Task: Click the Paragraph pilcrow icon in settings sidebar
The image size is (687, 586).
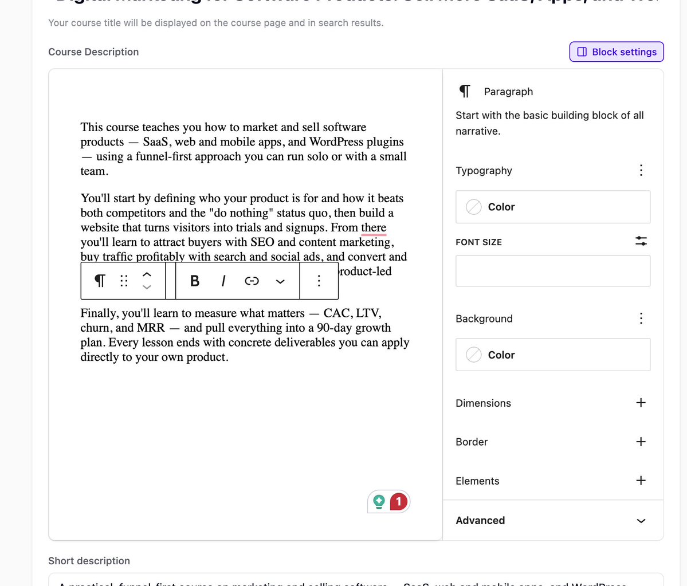Action: [465, 91]
